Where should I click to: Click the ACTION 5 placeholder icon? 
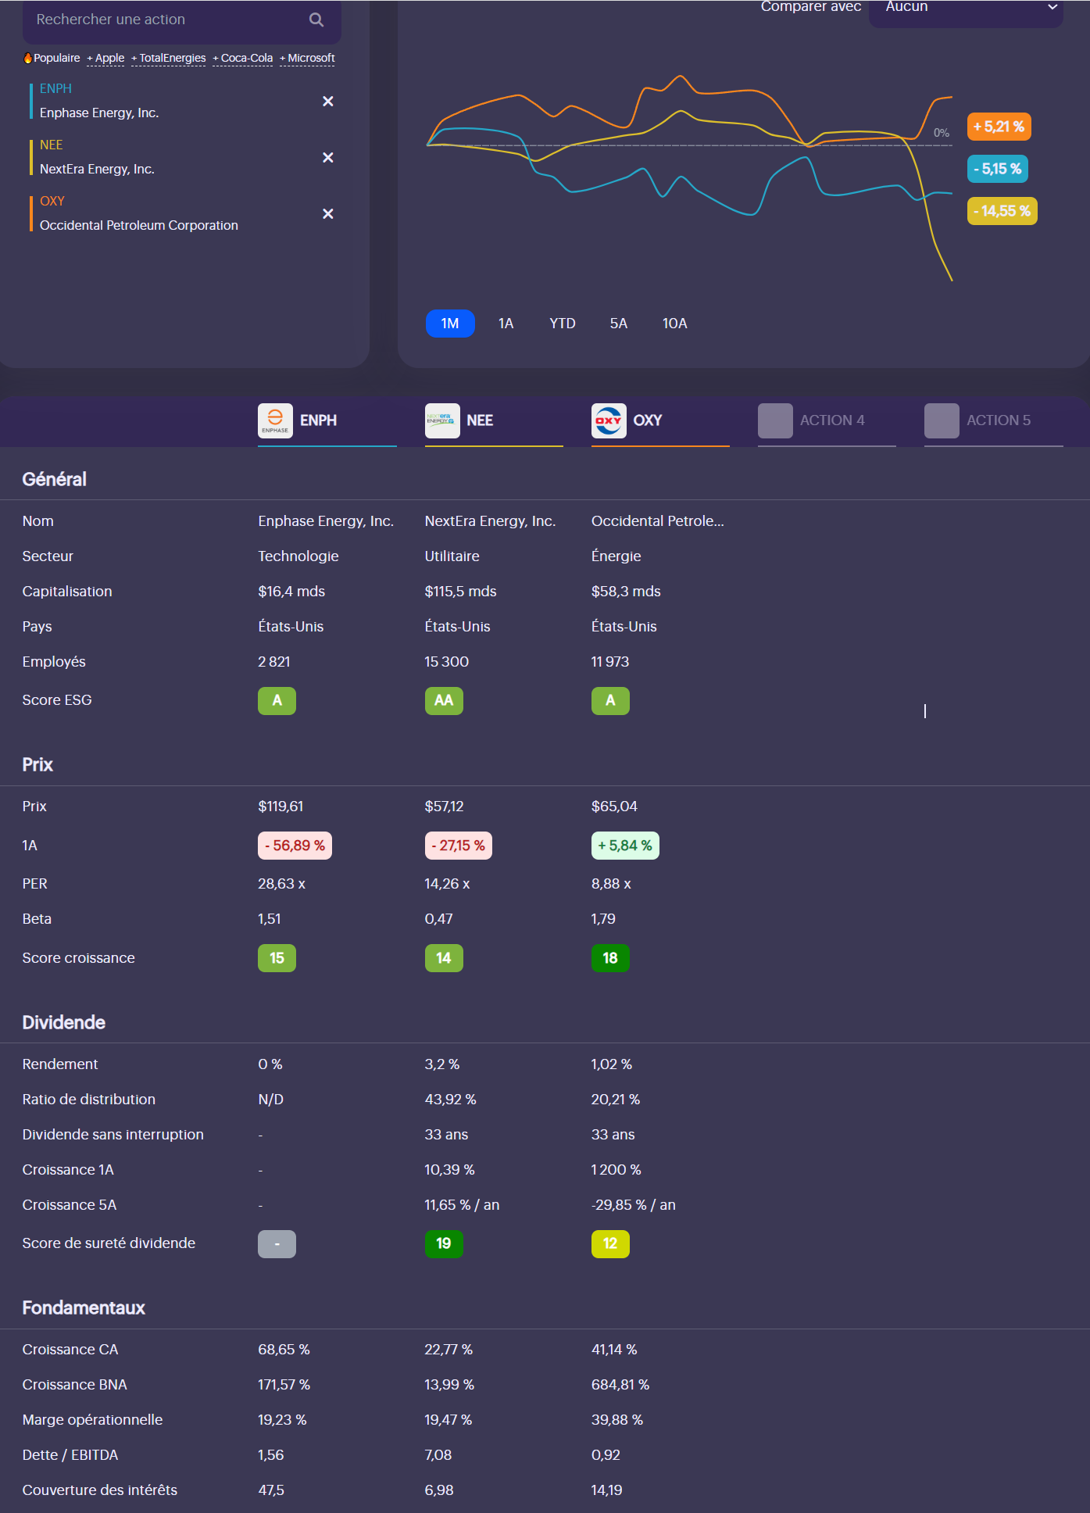pyautogui.click(x=942, y=420)
